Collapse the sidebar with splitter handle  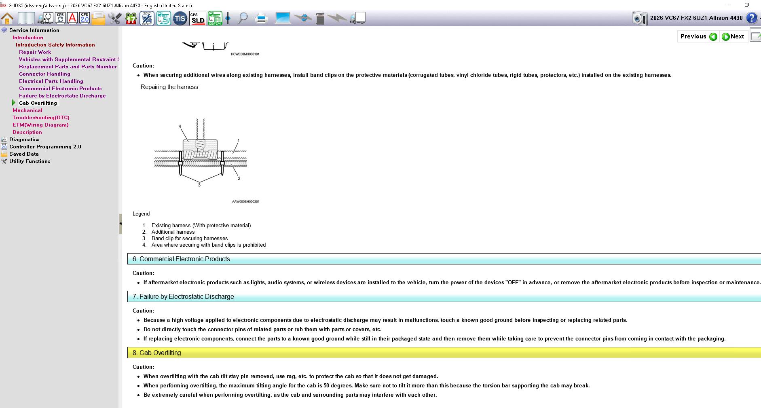120,224
